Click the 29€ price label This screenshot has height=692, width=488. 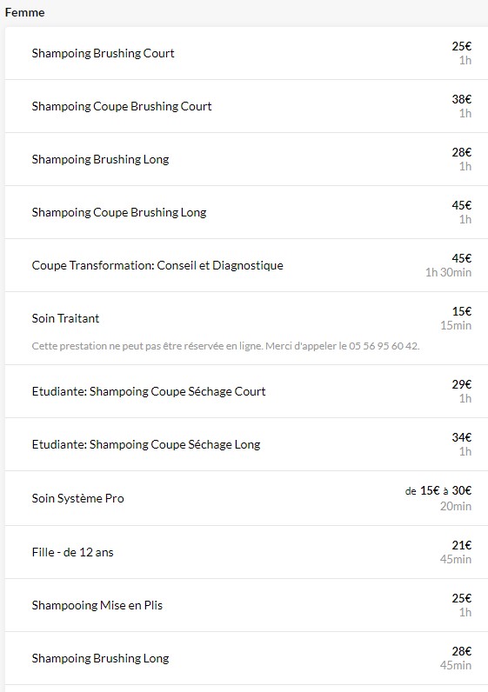click(x=462, y=384)
